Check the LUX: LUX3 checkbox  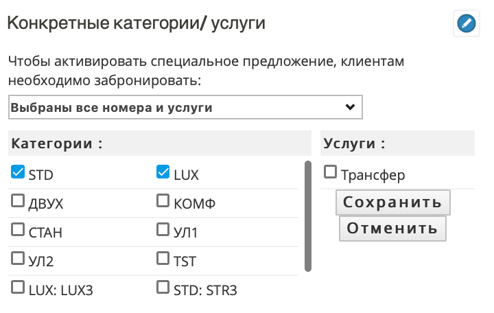(x=18, y=287)
